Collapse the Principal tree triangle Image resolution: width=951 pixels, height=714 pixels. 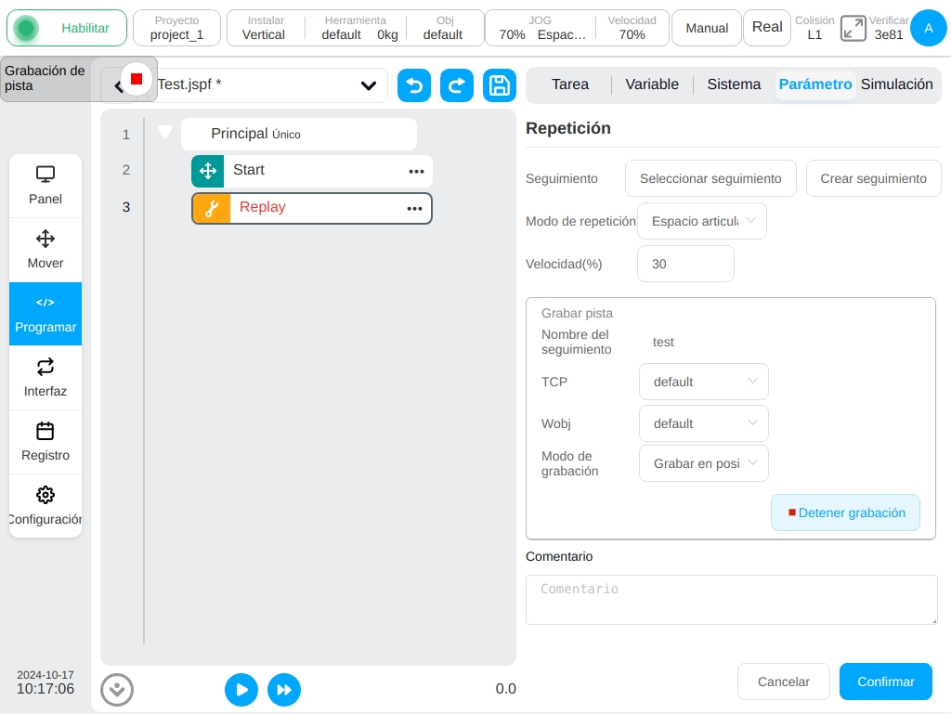coord(165,132)
